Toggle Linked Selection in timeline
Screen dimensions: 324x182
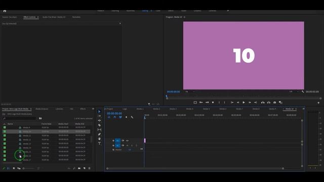click(x=120, y=117)
